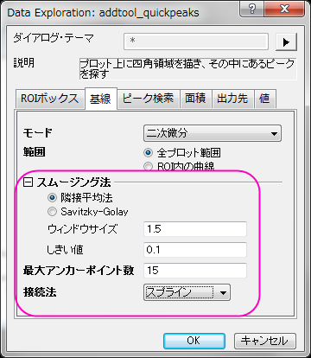The width and height of the screenshot is (311, 358).
Task: Close the Data Exploration dialog
Action: [284, 9]
